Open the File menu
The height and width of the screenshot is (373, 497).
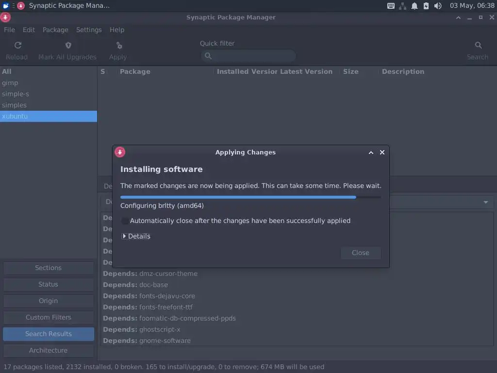[x=9, y=30]
